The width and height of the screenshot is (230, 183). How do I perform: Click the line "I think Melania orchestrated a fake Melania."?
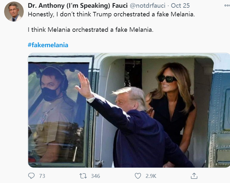click(x=91, y=30)
